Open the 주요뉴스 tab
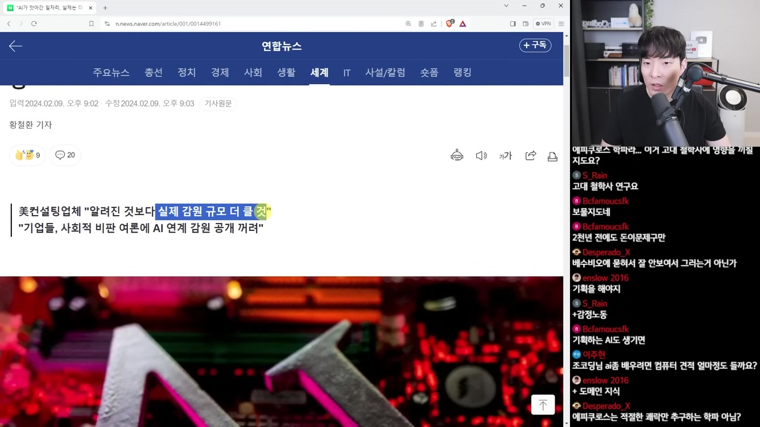The image size is (760, 427). pos(111,72)
